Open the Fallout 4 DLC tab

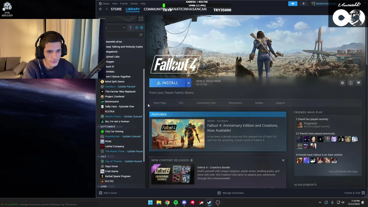pos(181,103)
